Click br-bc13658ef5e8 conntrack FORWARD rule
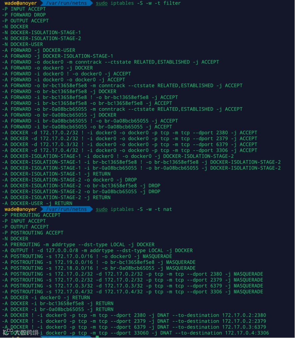295x338 pixels. pos(122,86)
